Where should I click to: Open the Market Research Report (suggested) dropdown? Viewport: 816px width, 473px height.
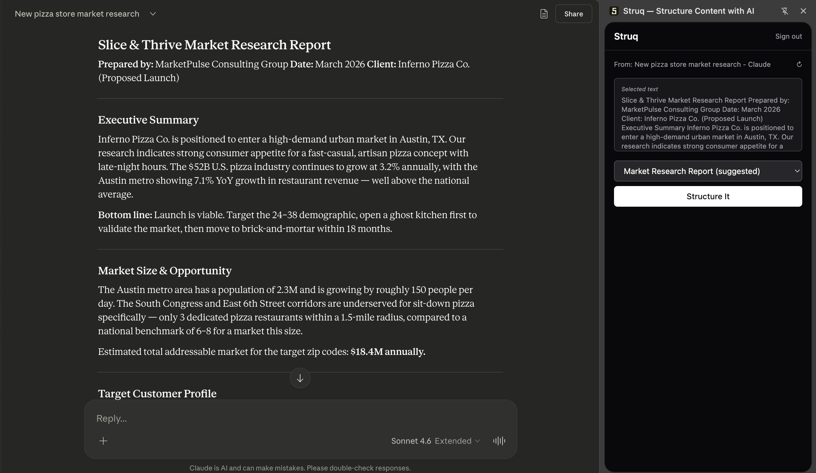pyautogui.click(x=708, y=171)
